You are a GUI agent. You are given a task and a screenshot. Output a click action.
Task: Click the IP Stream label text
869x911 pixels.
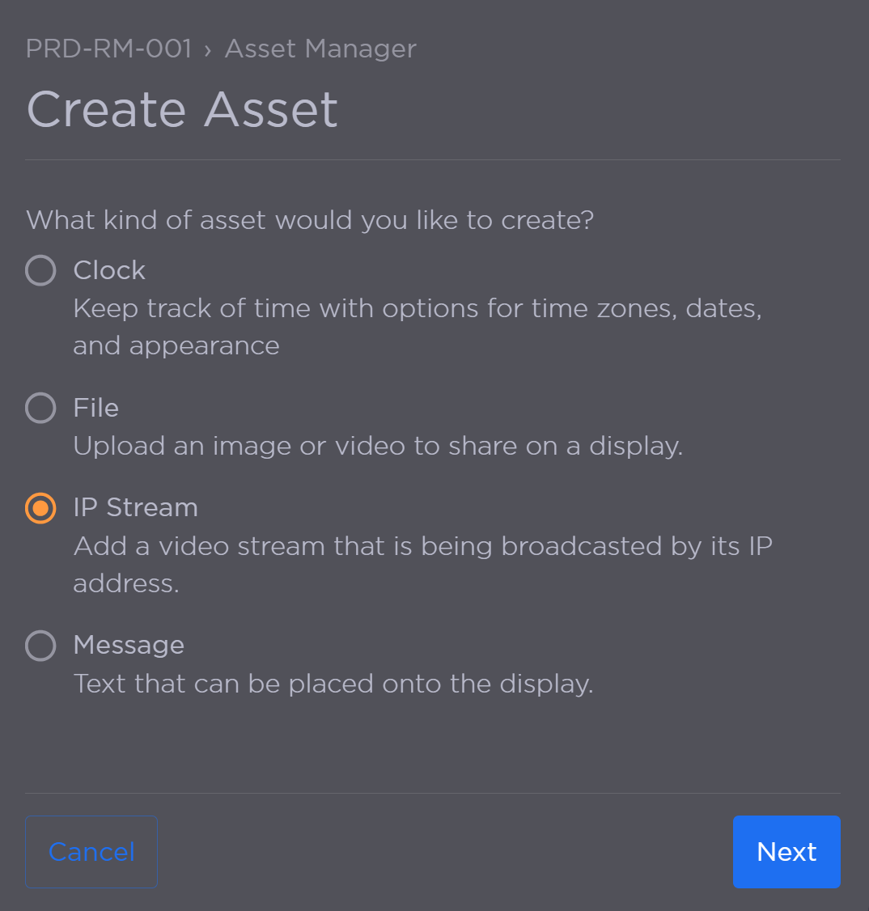click(x=135, y=508)
